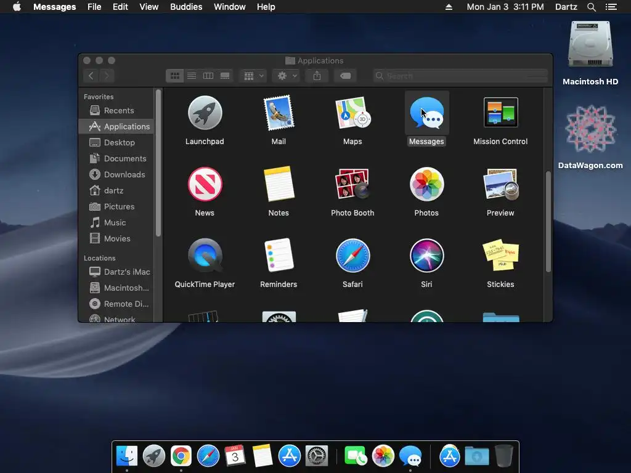Click the App Store icon left of System Preferences
The height and width of the screenshot is (473, 631).
pos(290,456)
